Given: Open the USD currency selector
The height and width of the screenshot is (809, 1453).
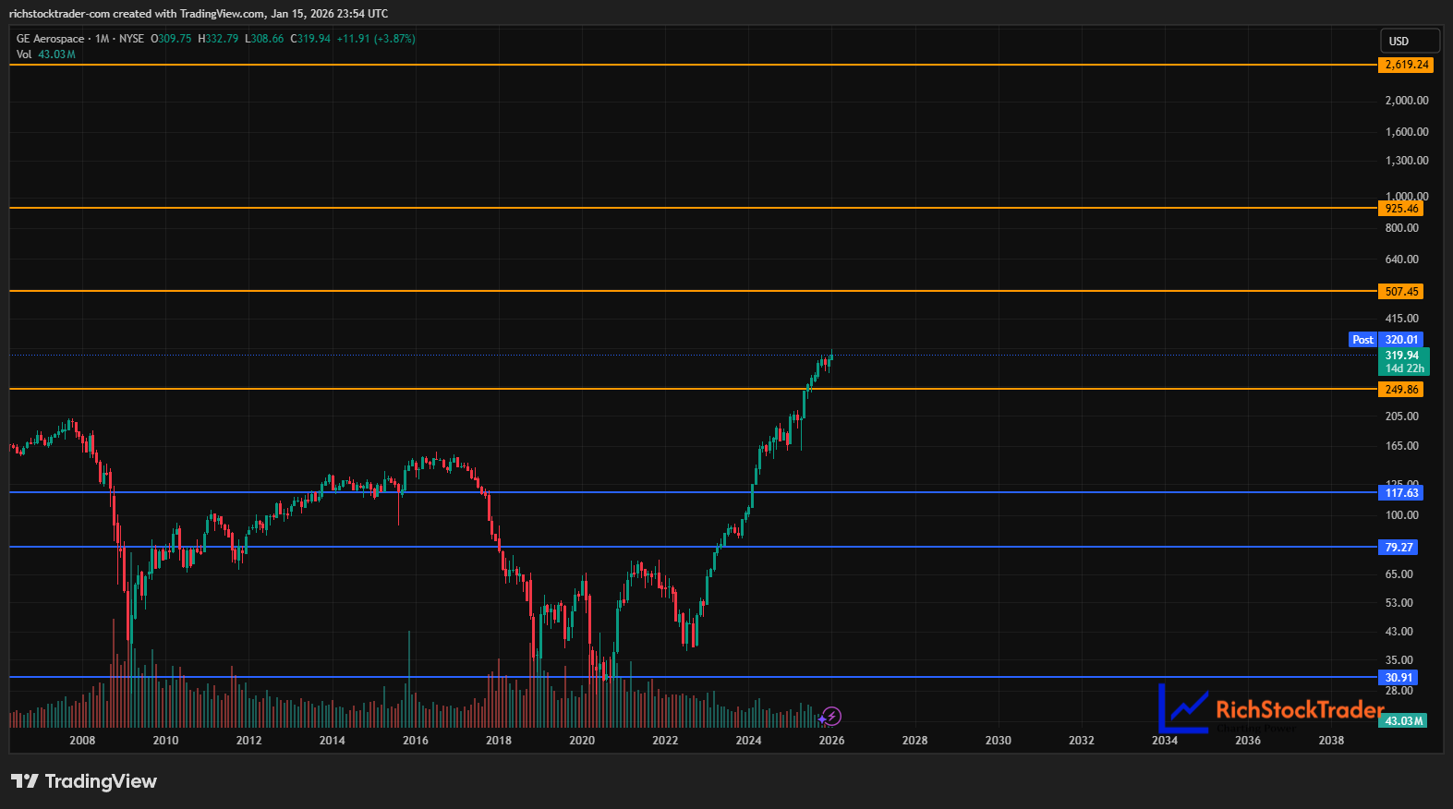Looking at the screenshot, I should (1408, 41).
